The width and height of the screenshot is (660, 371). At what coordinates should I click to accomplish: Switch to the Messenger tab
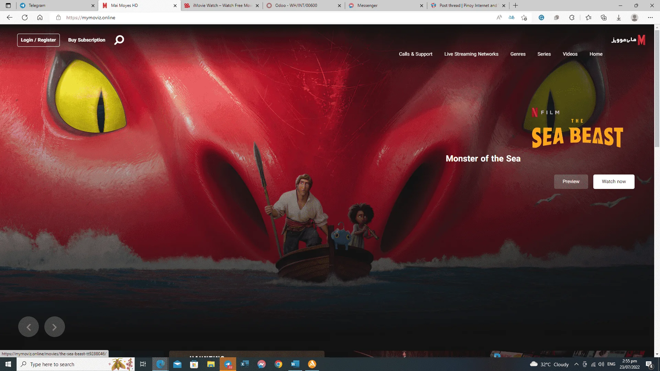pyautogui.click(x=386, y=5)
